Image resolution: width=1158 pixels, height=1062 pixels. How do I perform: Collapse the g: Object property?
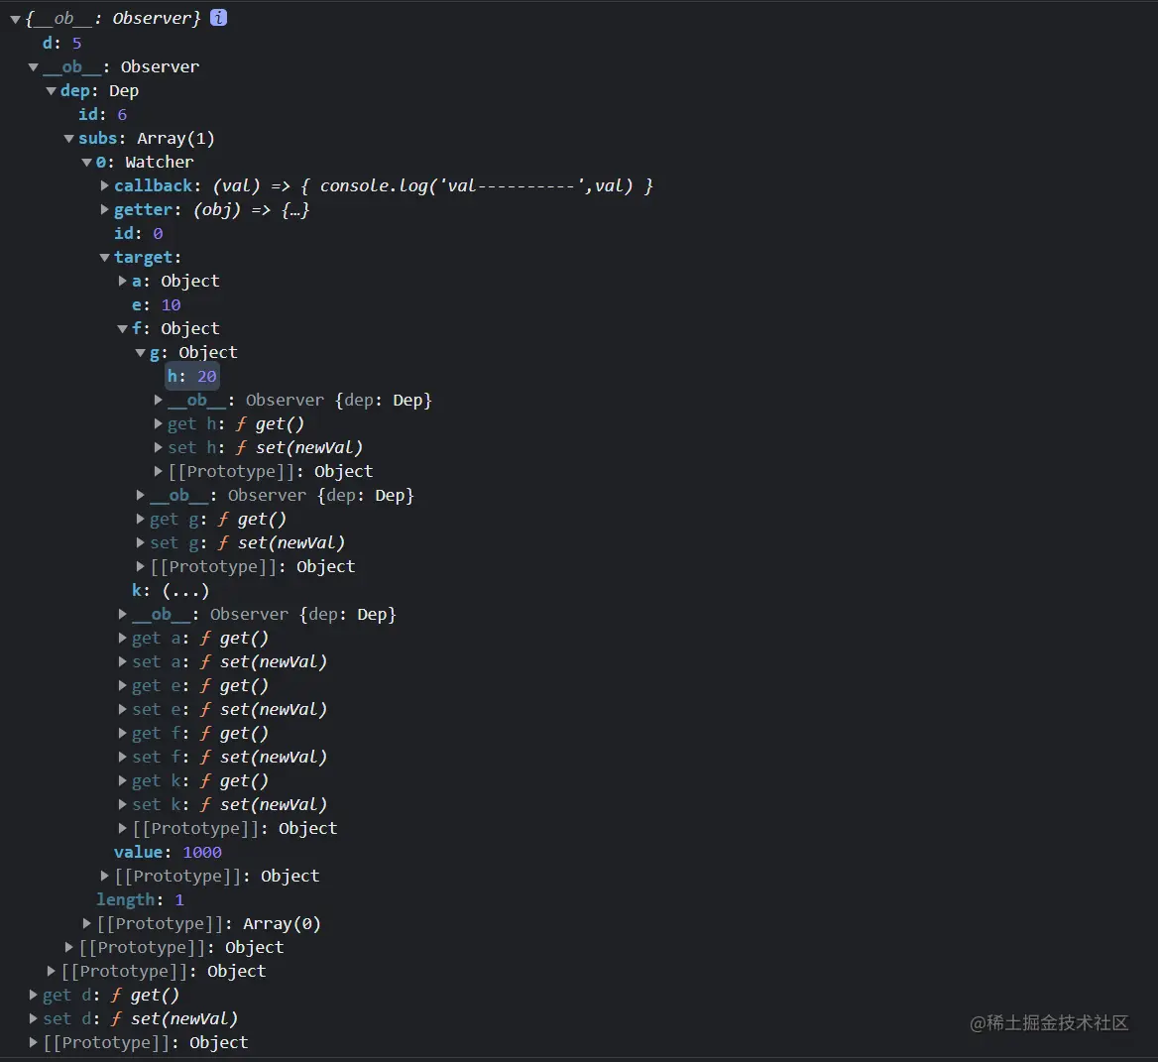click(x=141, y=353)
